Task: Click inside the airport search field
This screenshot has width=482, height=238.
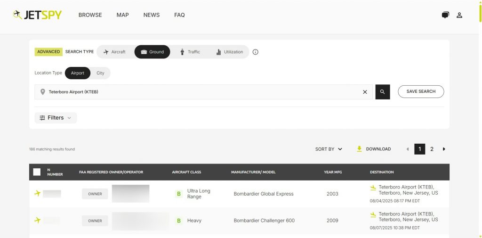Action: coord(203,92)
